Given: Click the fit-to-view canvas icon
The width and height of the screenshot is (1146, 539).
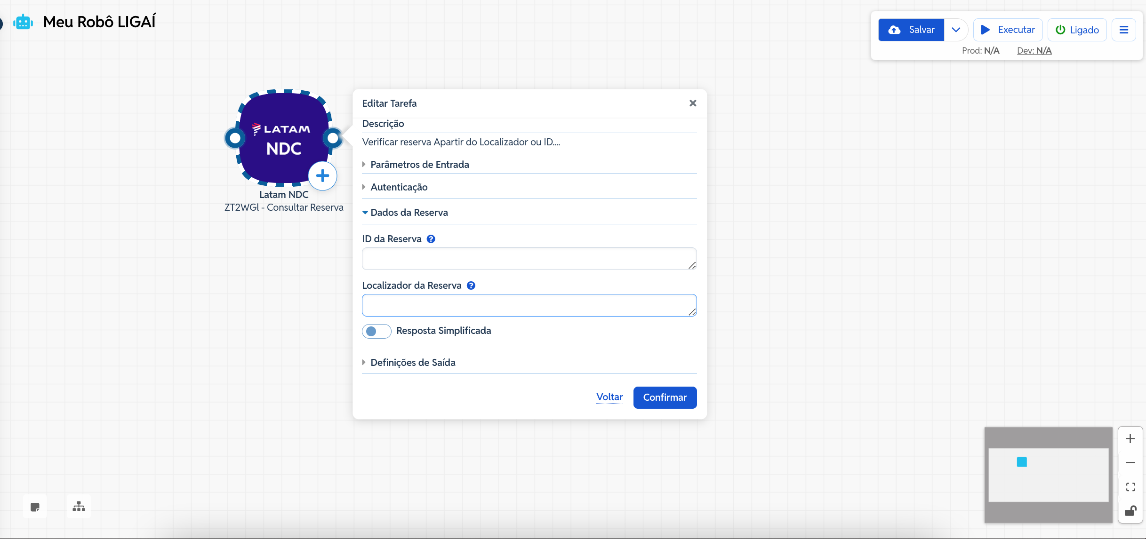Looking at the screenshot, I should click(1130, 487).
